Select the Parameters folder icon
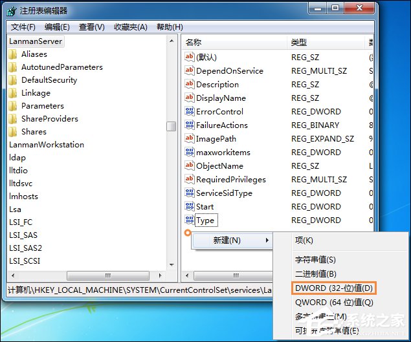 [12, 106]
